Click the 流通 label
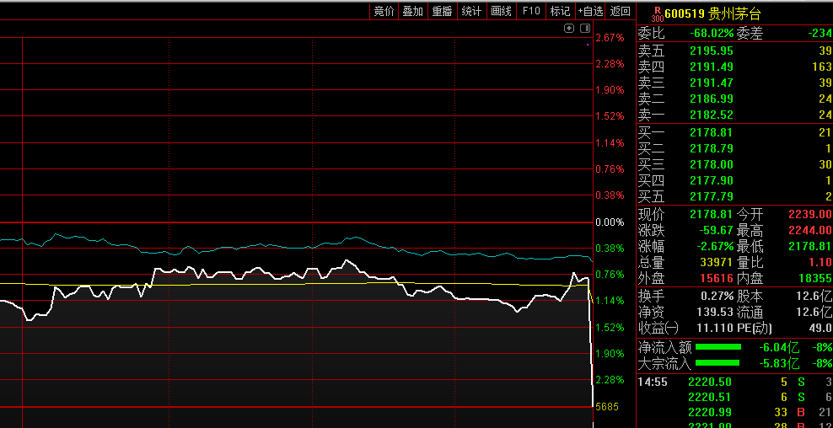This screenshot has width=833, height=428. pos(750,313)
